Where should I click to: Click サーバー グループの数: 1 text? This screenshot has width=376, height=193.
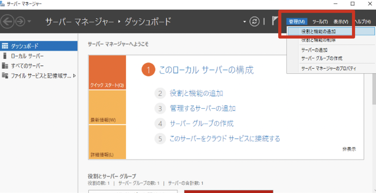(x=139, y=183)
